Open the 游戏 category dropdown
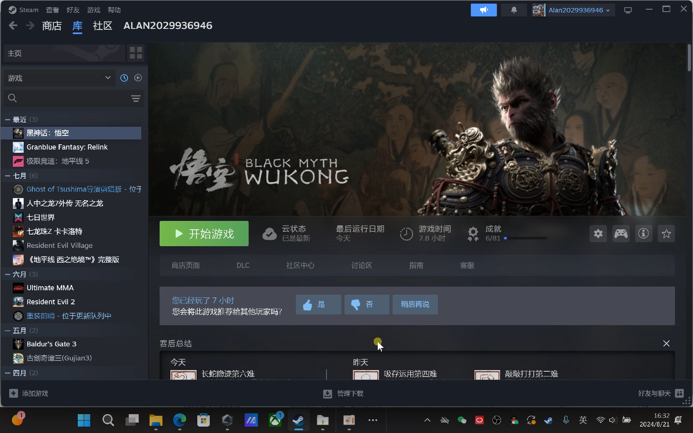The height and width of the screenshot is (433, 693). pyautogui.click(x=59, y=78)
